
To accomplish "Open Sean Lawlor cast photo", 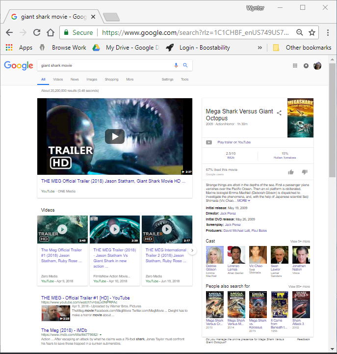I will click(x=280, y=255).
